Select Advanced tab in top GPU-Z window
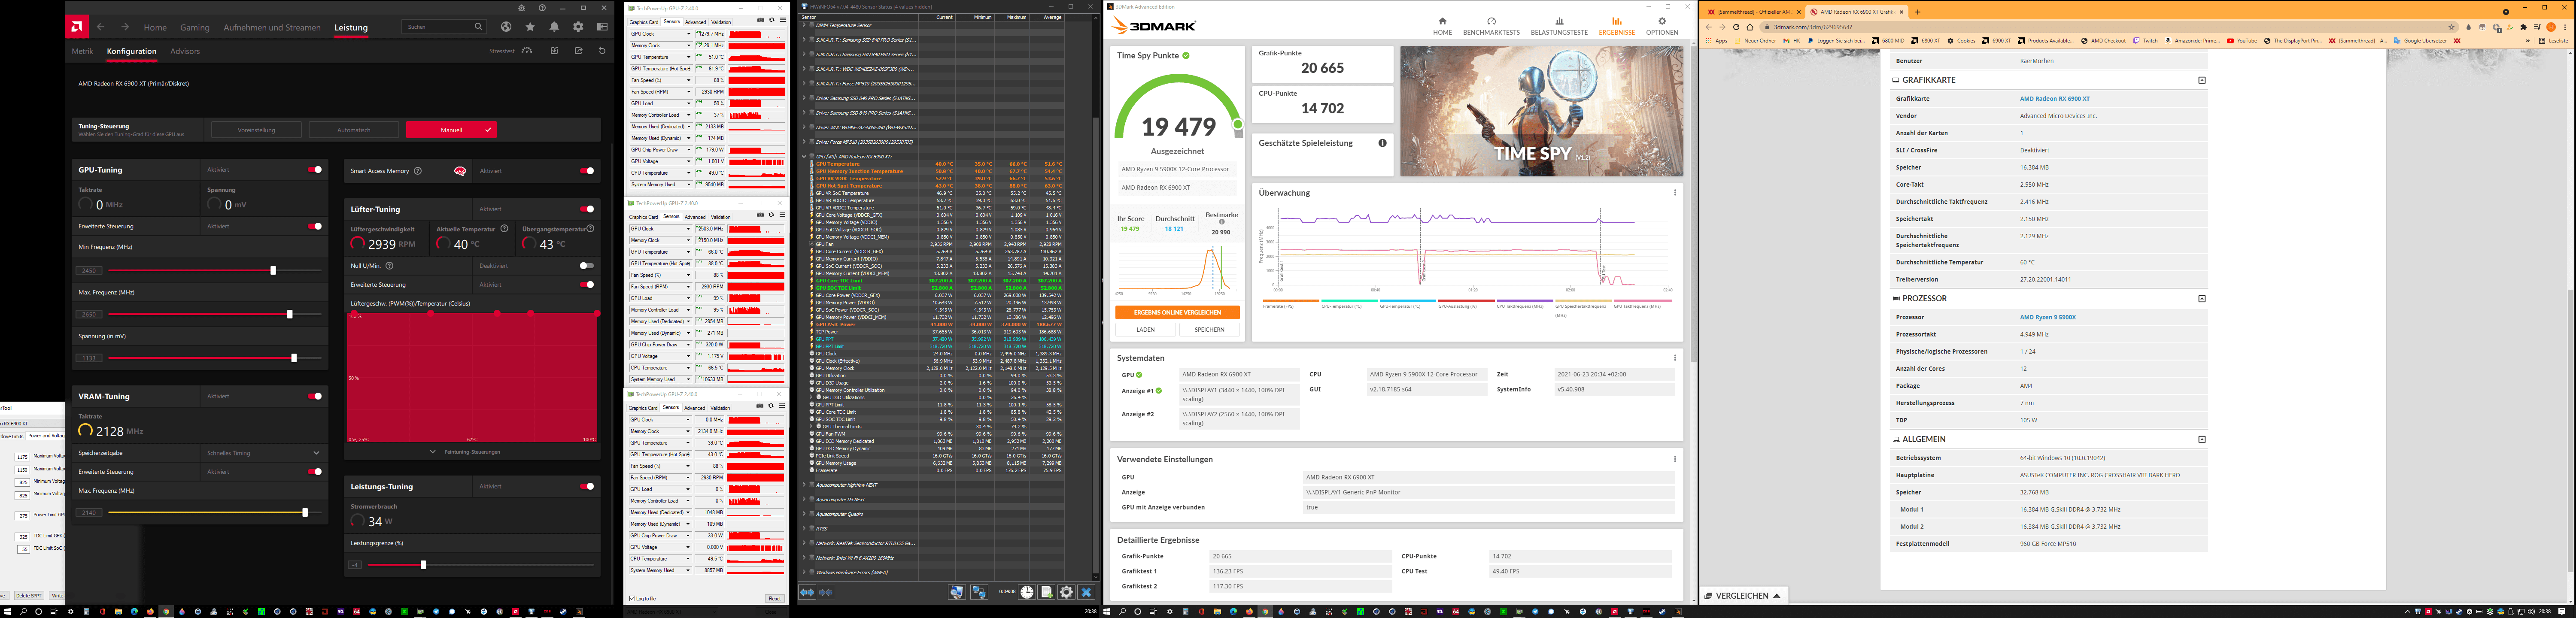2576x618 pixels. click(695, 21)
